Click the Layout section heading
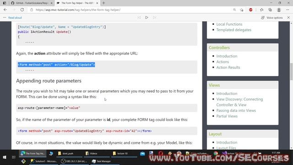Screen dimensions: 293x165 coord(215,134)
